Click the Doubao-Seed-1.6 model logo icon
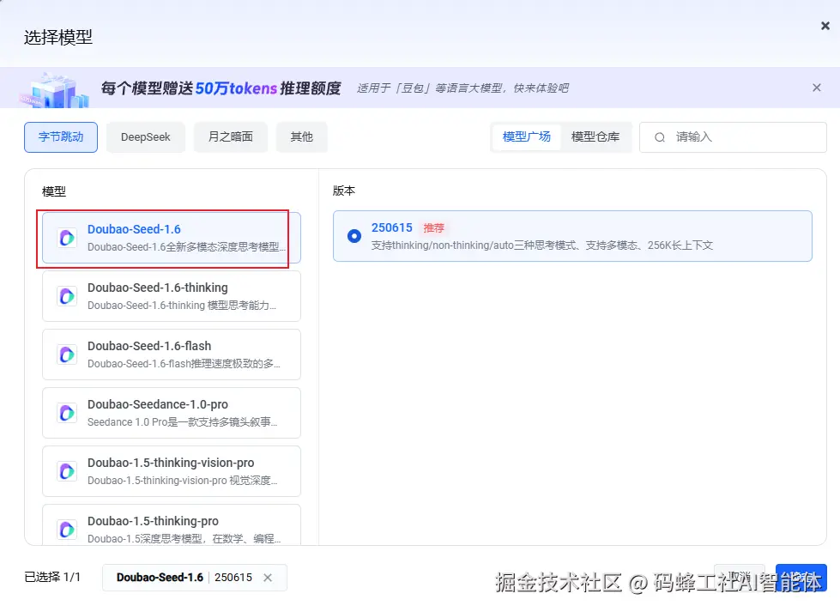840x612 pixels. pos(67,238)
